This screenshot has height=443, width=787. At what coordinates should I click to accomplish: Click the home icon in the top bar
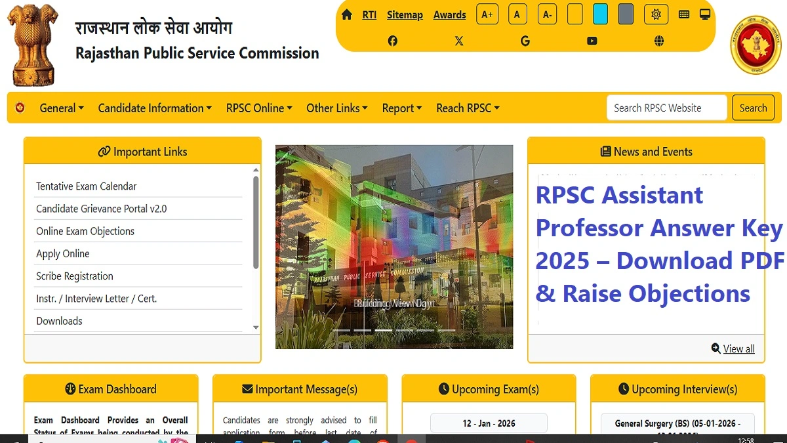pos(347,13)
